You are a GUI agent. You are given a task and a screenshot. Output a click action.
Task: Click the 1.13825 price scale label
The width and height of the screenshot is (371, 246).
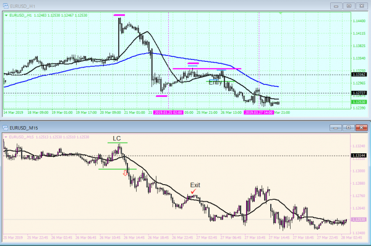tap(359, 46)
